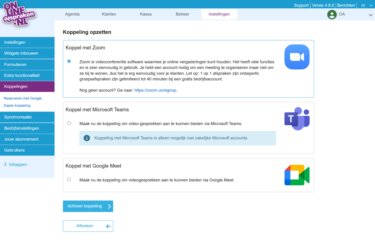The width and height of the screenshot is (375, 242).
Task: Click the Google Meet logo icon
Action: (297, 175)
